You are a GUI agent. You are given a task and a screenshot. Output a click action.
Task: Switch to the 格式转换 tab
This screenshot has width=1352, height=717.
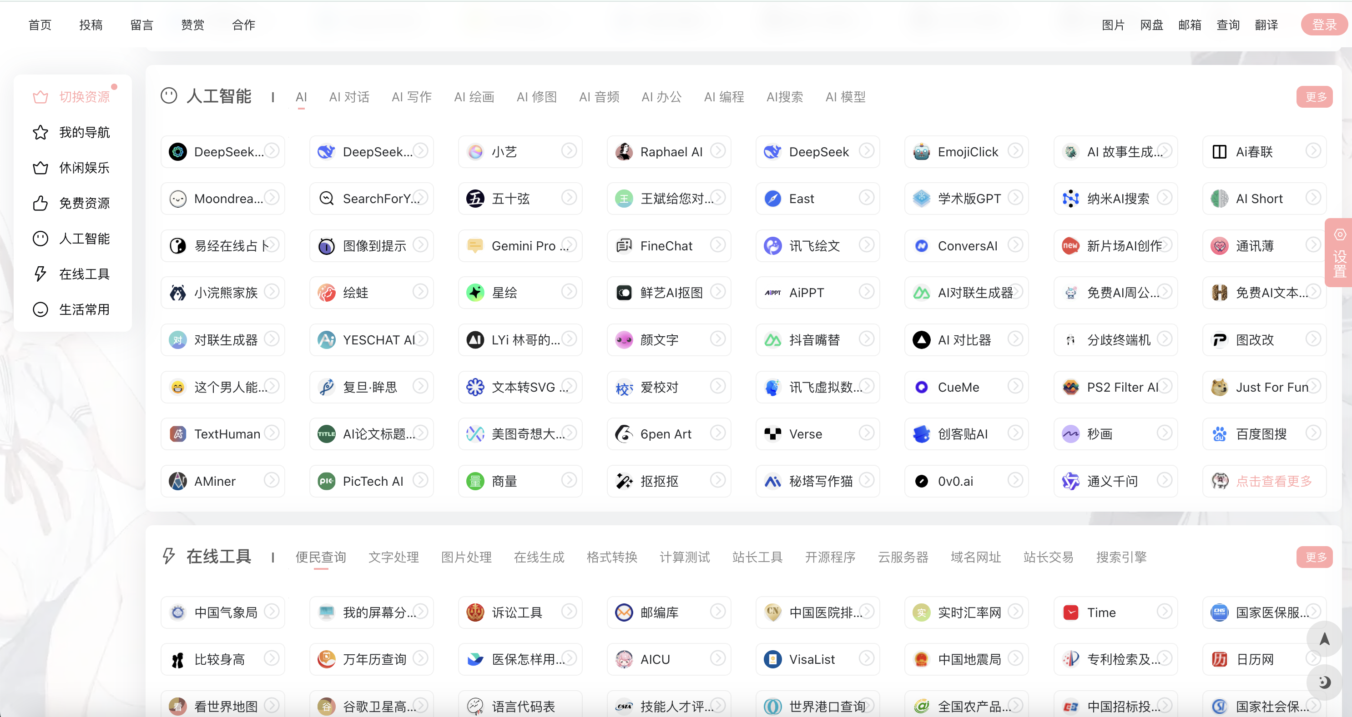611,557
